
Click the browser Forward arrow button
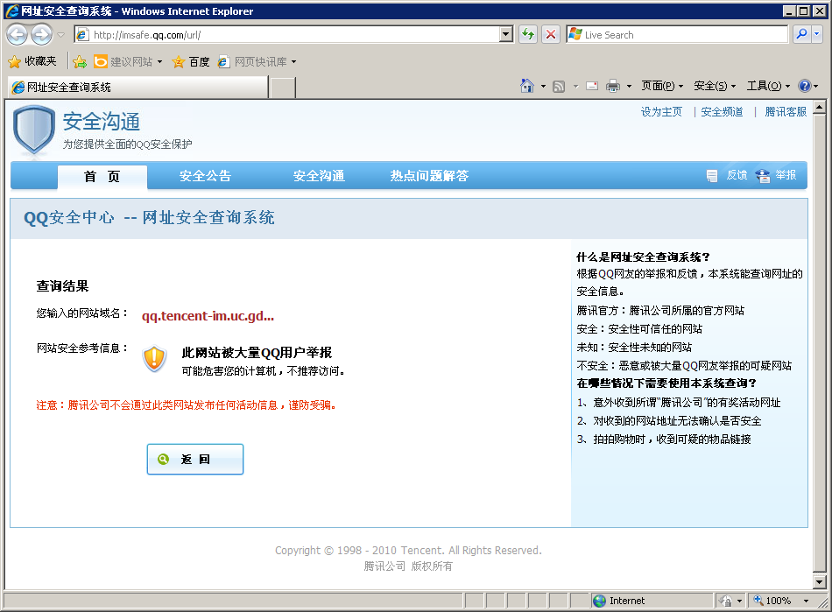click(x=41, y=35)
